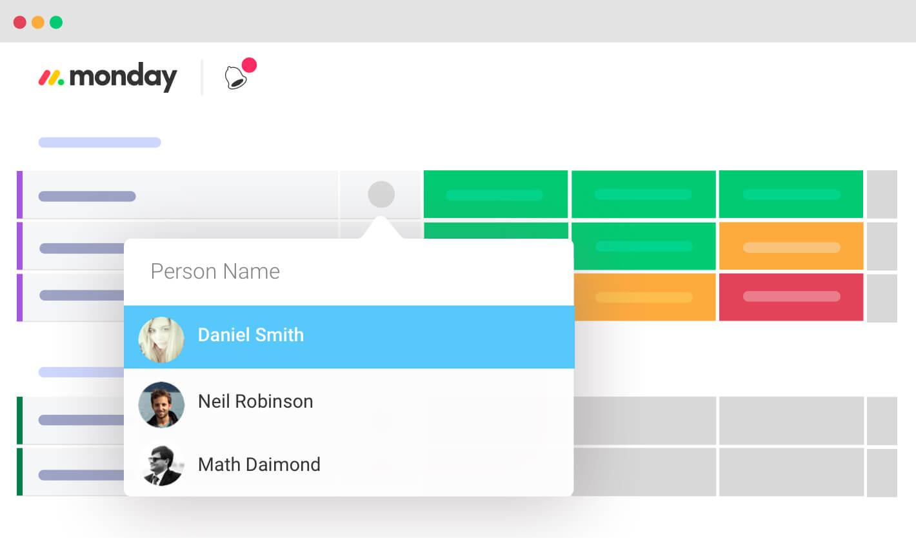Select the first purple-marked row item
The width and height of the screenshot is (916, 538).
(x=177, y=195)
